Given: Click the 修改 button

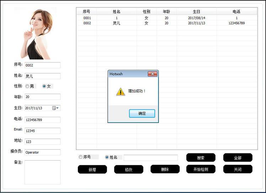Looking at the screenshot, I should [129, 169].
